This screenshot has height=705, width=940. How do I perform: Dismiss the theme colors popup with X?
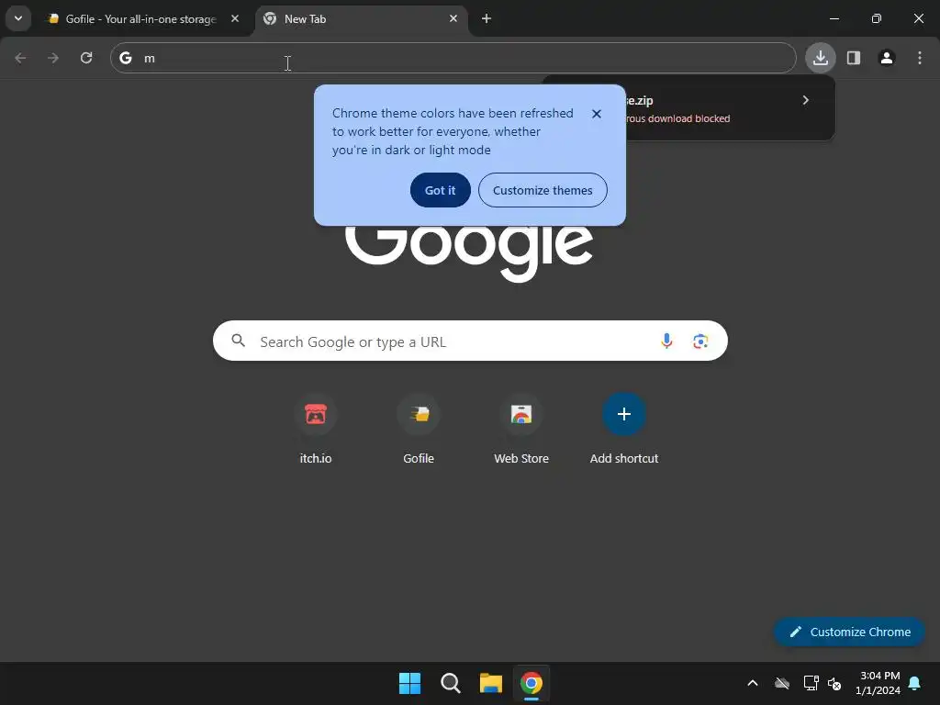pos(596,114)
